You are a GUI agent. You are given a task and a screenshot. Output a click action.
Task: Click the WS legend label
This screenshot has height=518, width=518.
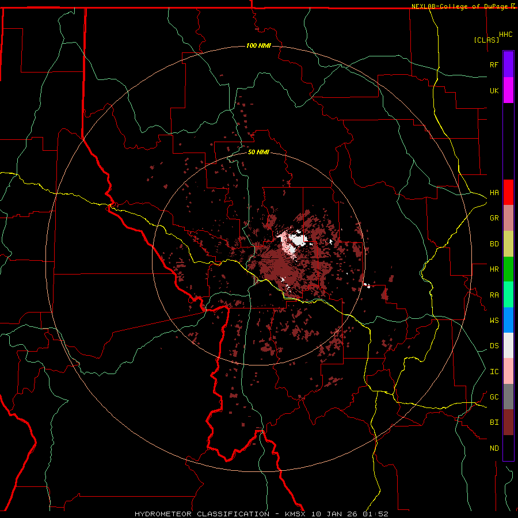click(494, 320)
